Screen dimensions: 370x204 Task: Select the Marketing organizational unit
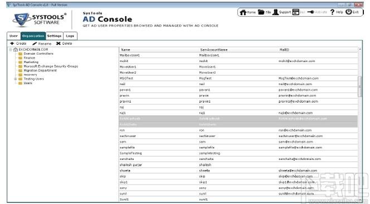[x=31, y=62]
